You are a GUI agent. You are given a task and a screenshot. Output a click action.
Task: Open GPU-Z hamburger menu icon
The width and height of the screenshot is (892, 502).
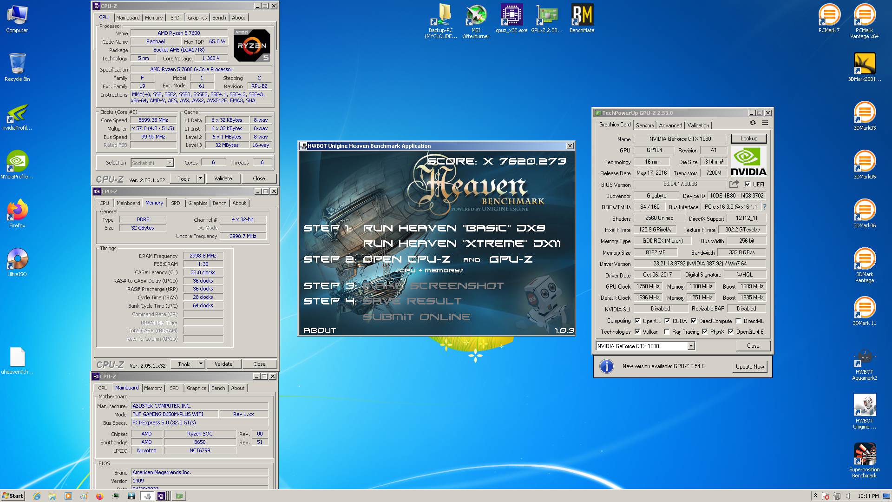pos(765,123)
